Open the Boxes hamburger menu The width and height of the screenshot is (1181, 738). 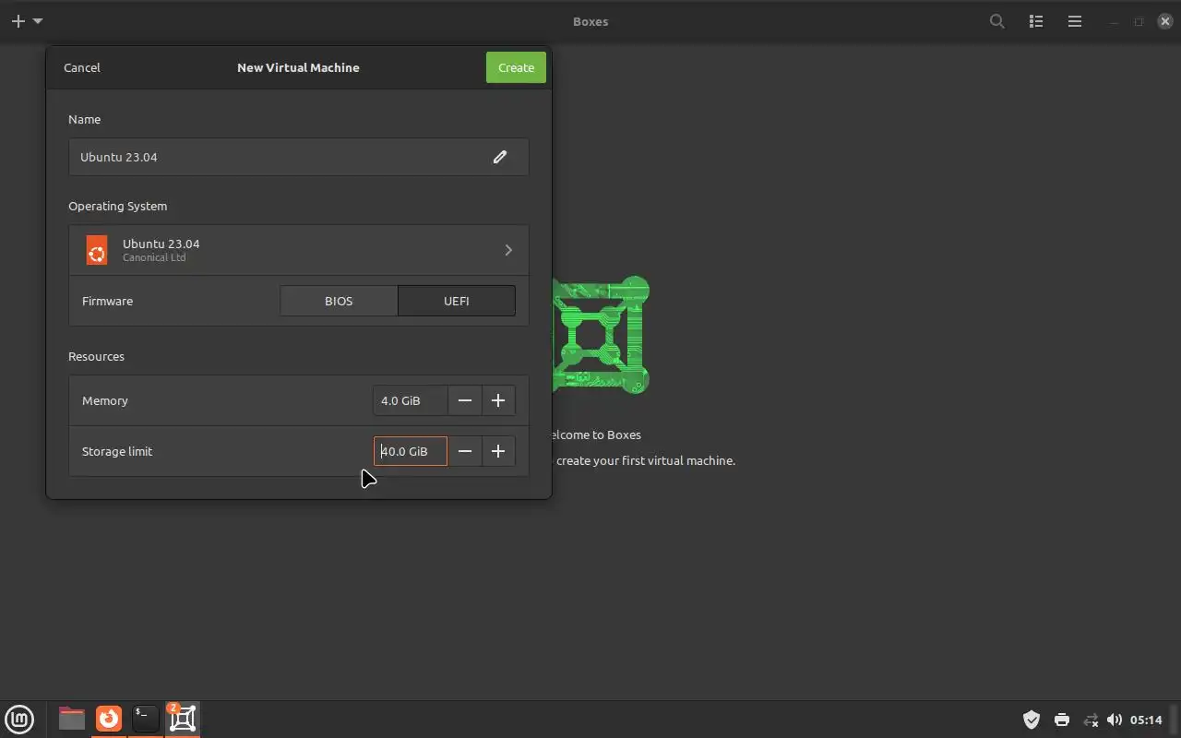tap(1075, 21)
